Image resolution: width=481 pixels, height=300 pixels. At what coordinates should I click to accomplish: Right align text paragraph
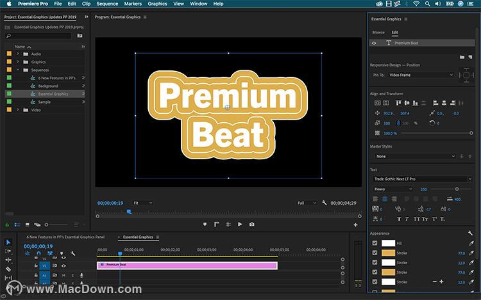(x=394, y=199)
